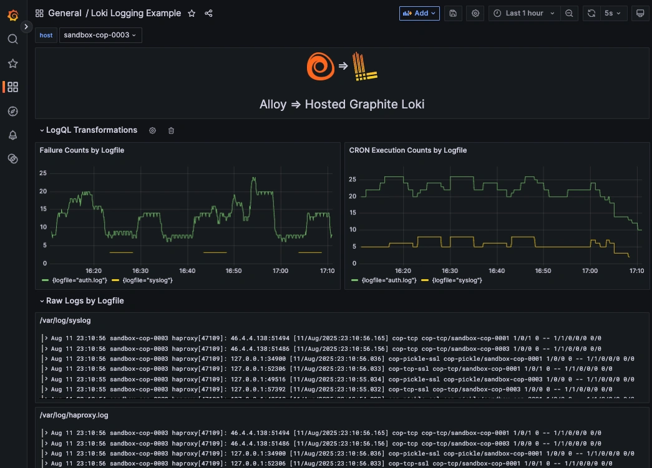This screenshot has width=652, height=468.
Task: Open the search icon in the sidebar
Action: pos(13,39)
